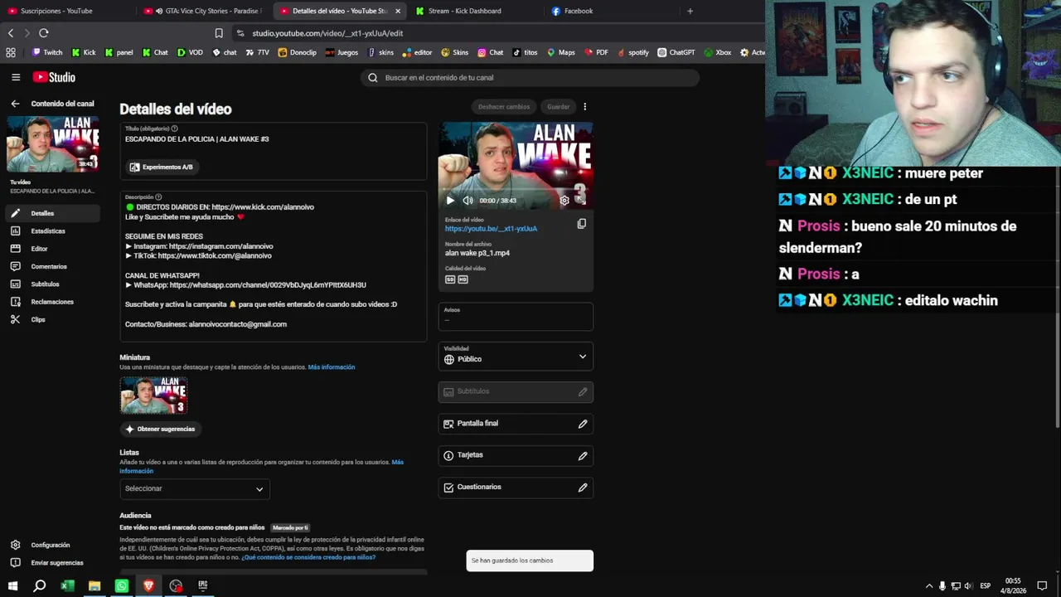Image resolution: width=1061 pixels, height=597 pixels.
Task: Copy the video link to clipboard
Action: coord(581,224)
